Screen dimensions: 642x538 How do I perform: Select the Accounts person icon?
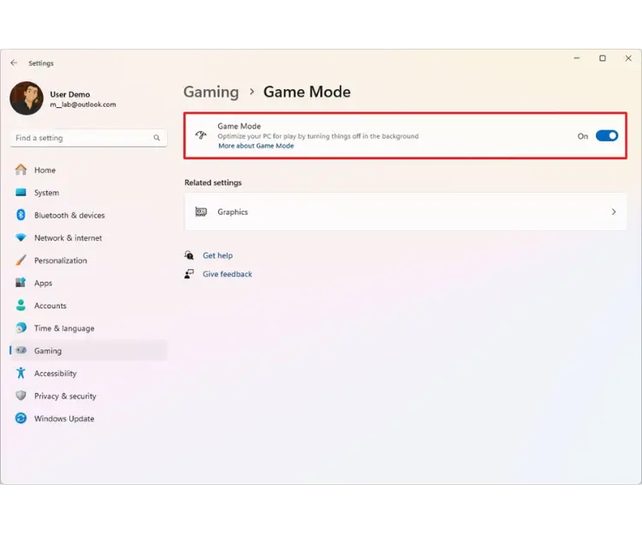click(21, 305)
